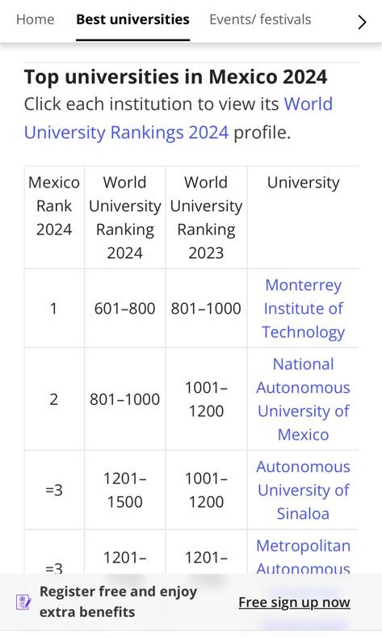
Task: Click the University column header
Action: (303, 183)
